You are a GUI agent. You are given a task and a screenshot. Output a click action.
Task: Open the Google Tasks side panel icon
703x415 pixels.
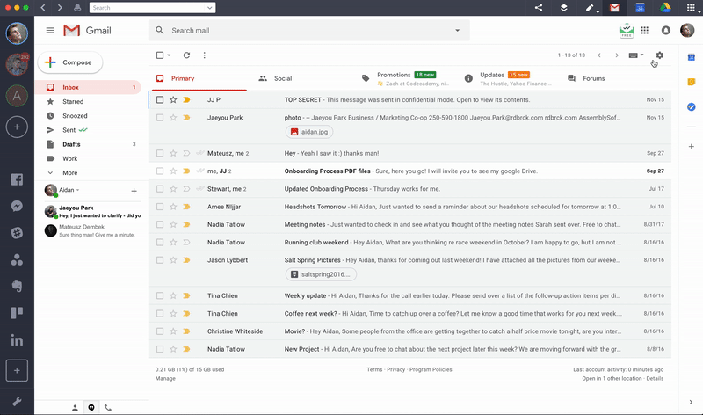click(x=692, y=106)
